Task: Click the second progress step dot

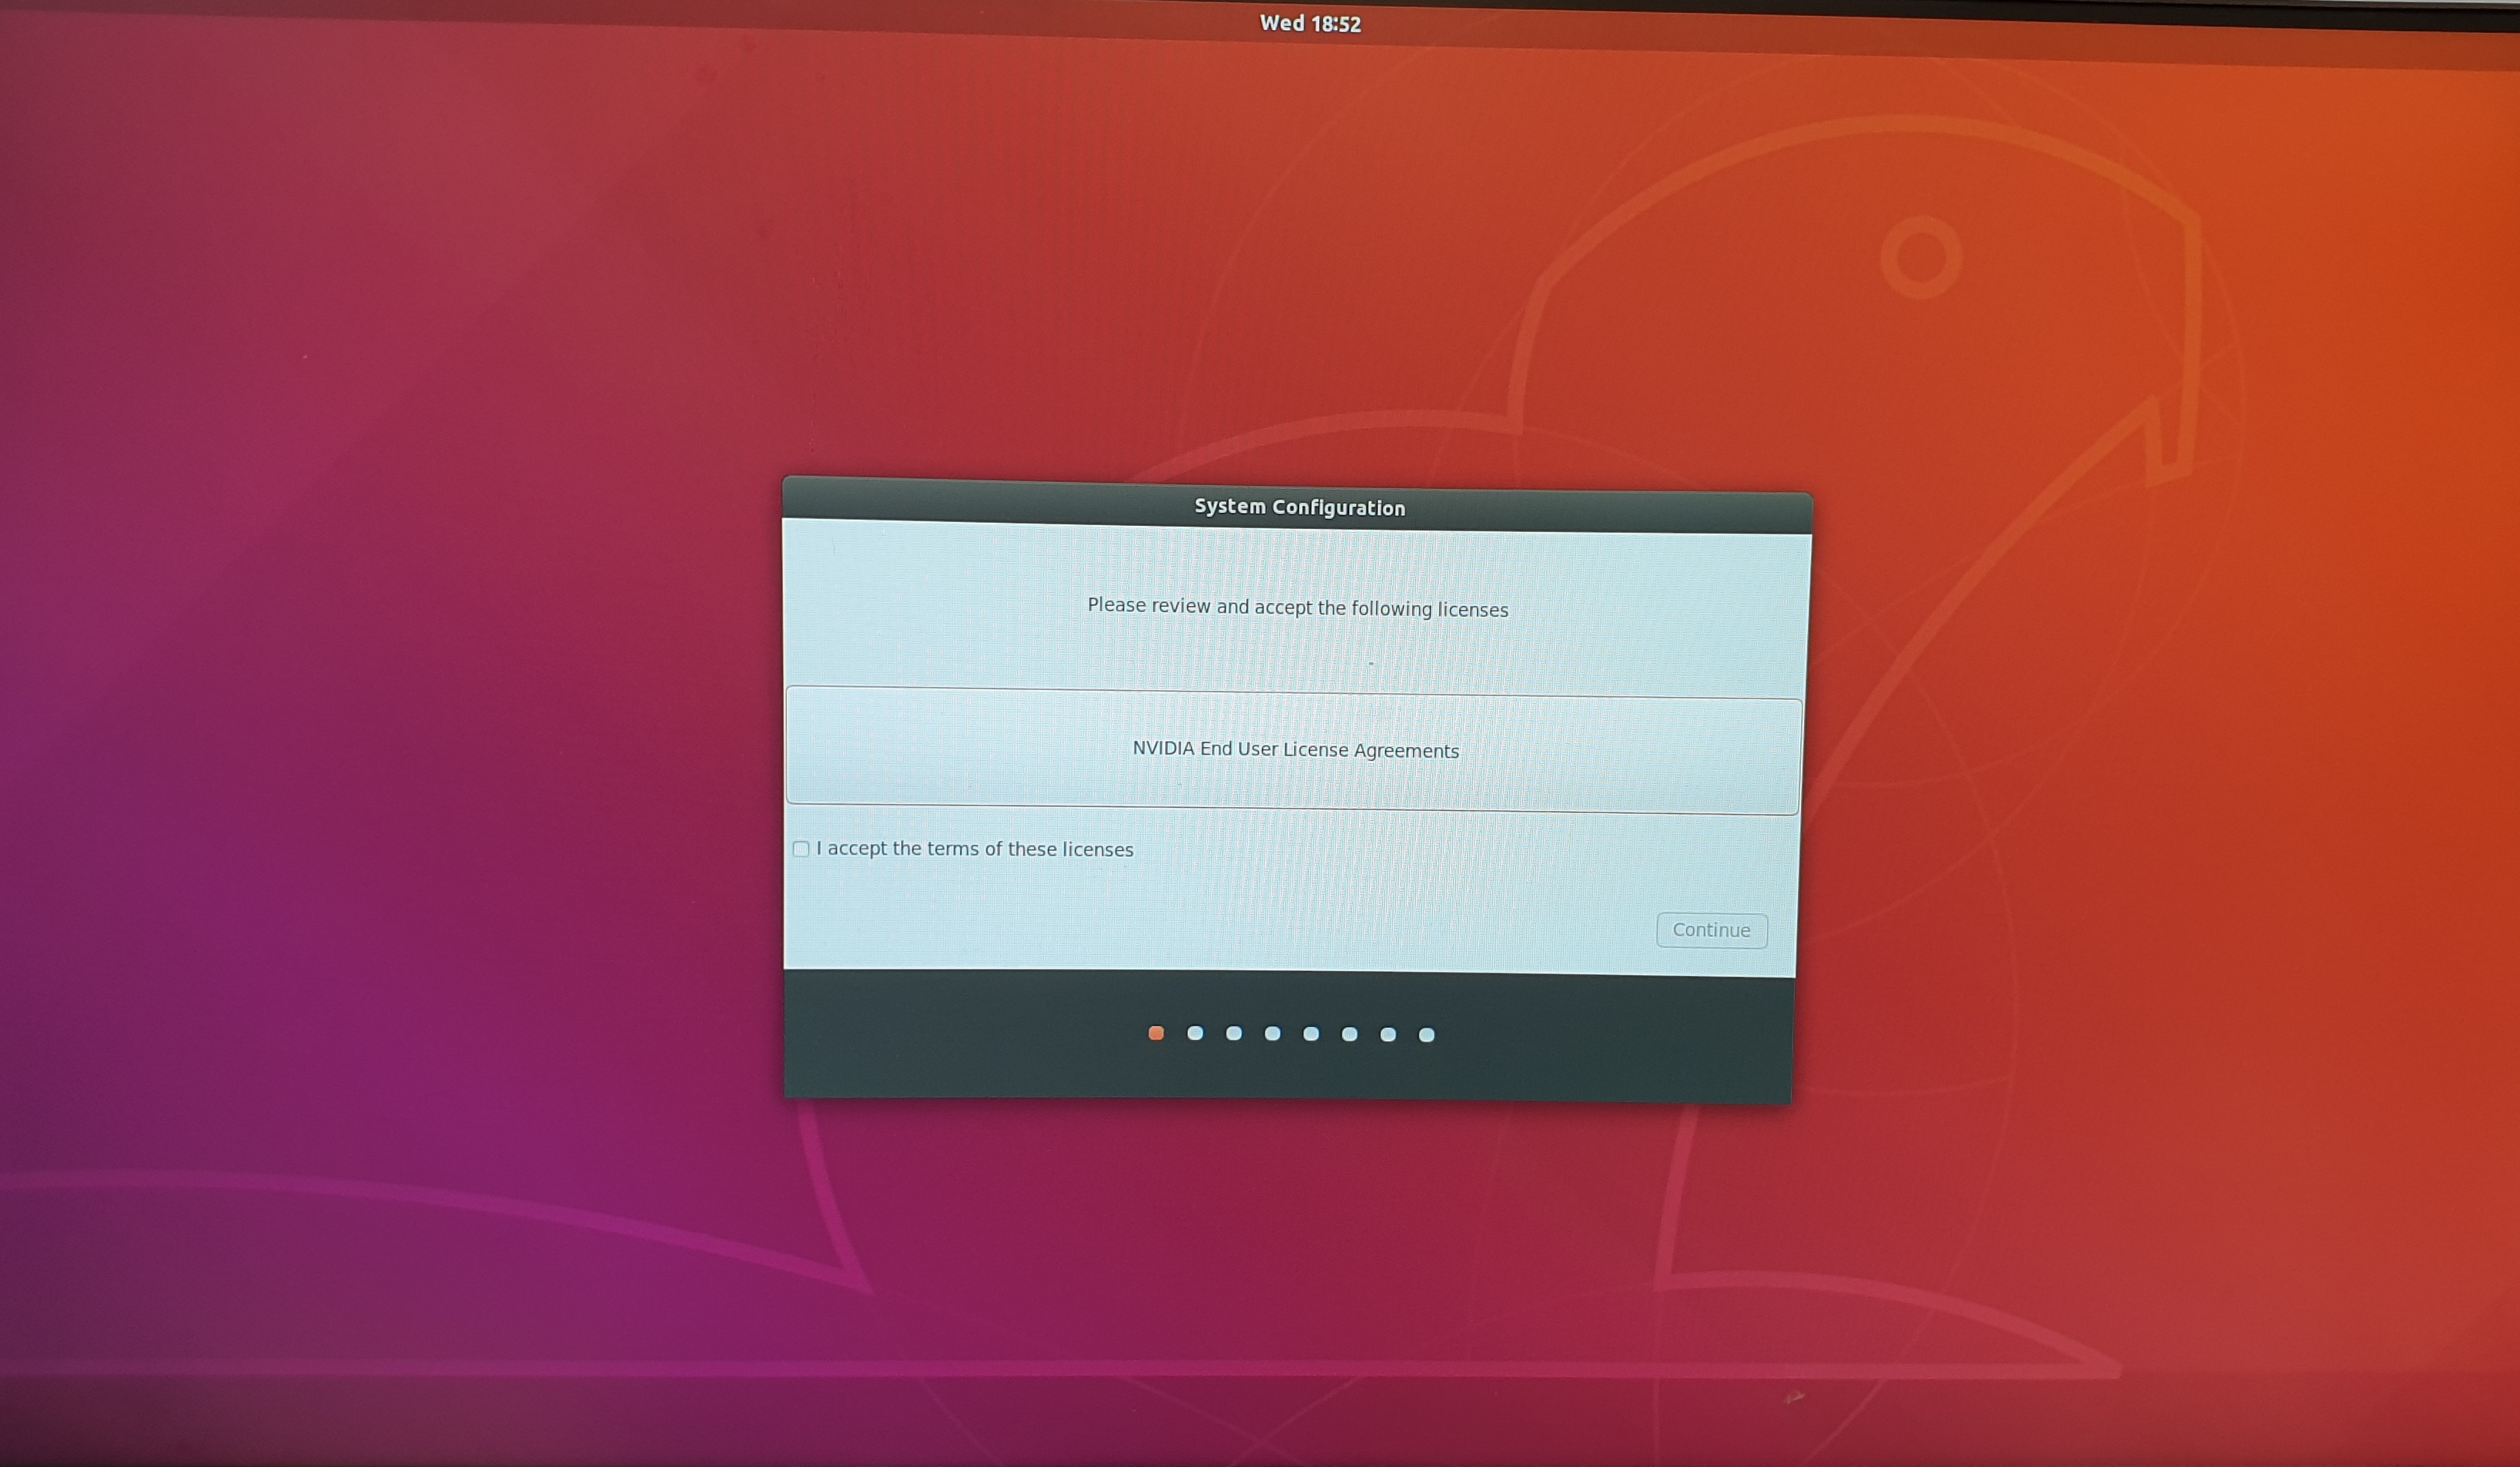Action: (1195, 1033)
